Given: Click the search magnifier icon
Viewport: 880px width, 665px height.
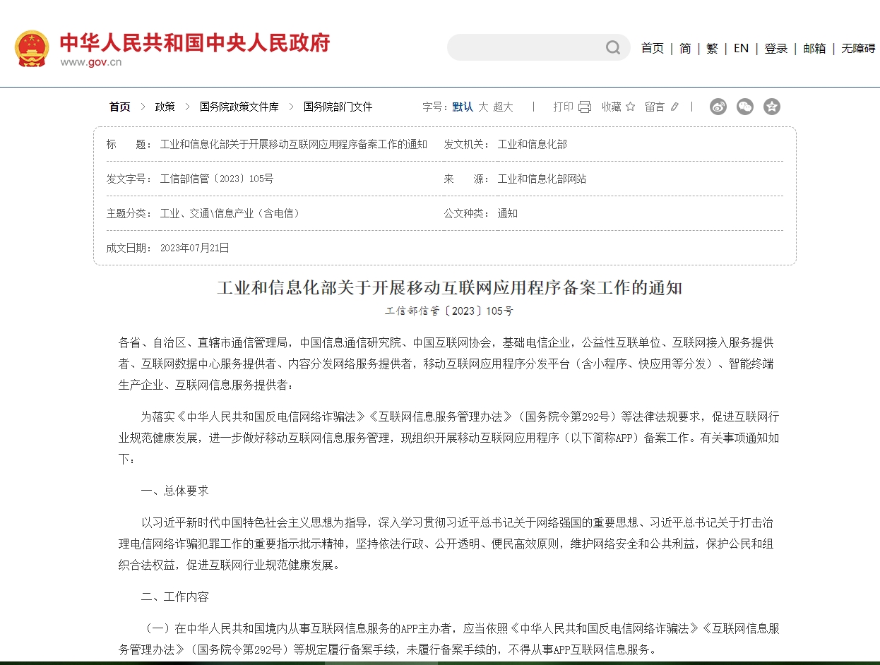Looking at the screenshot, I should pos(612,47).
